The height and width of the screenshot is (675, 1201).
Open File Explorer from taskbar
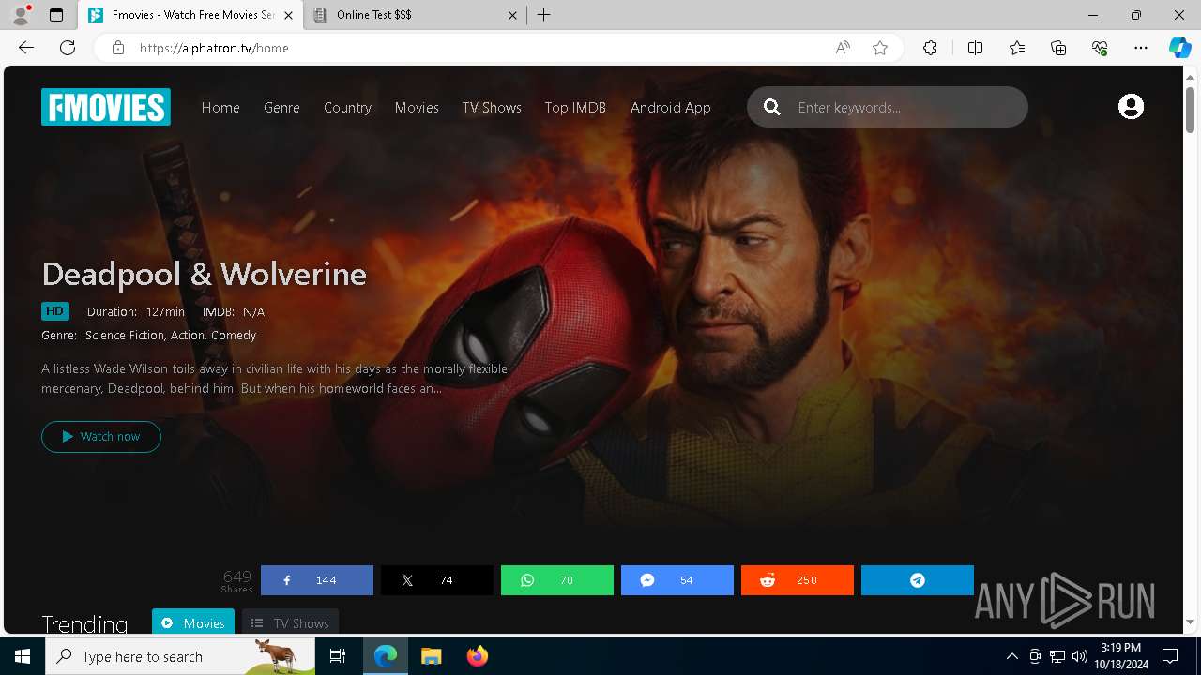431,656
